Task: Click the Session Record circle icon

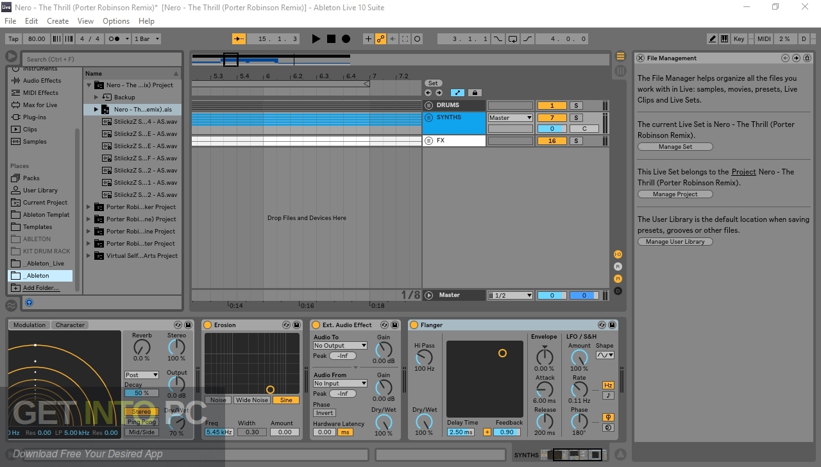Action: tap(417, 39)
